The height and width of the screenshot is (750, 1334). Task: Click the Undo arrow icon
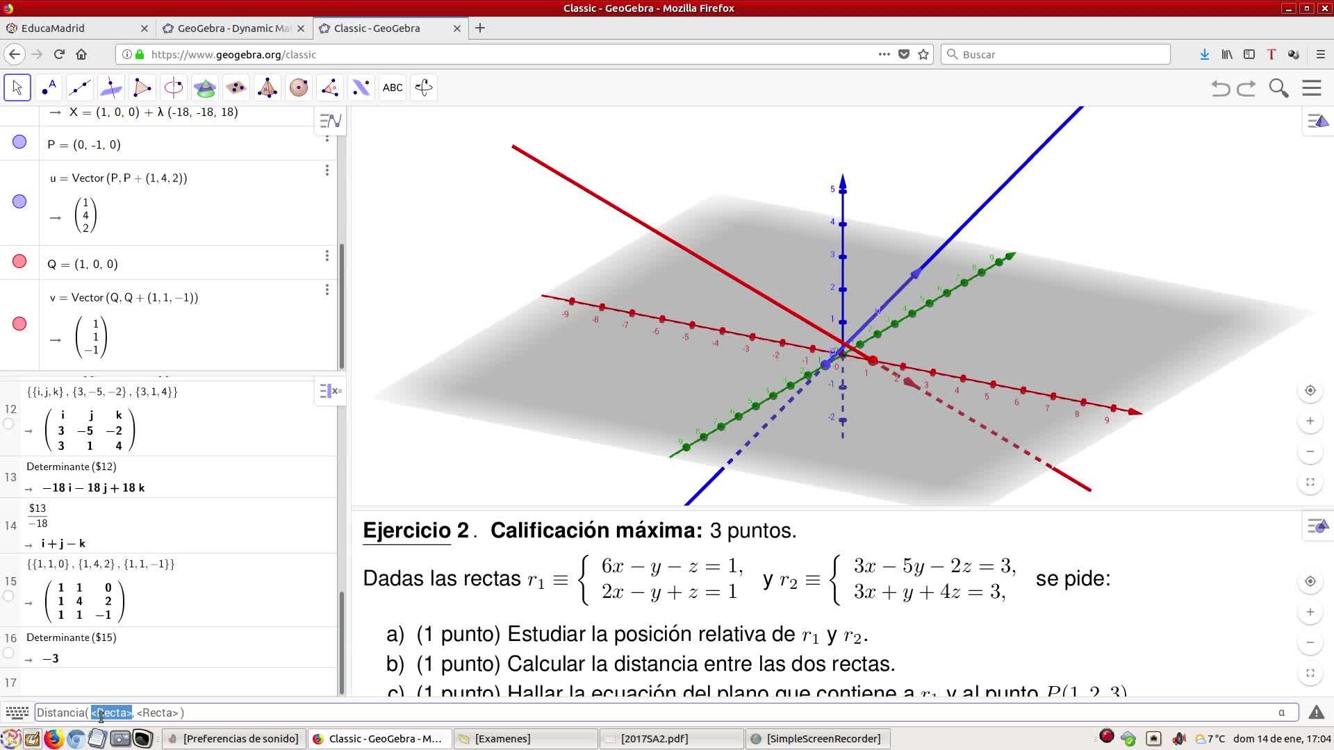coord(1220,88)
